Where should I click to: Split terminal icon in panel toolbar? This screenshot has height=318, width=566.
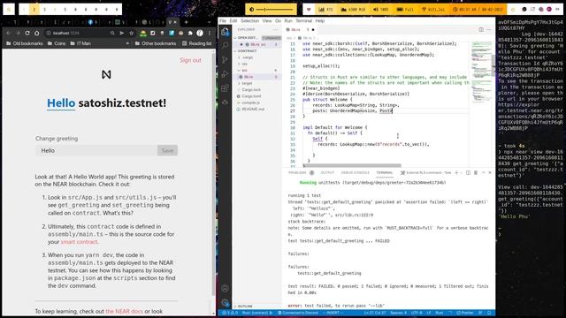[468, 173]
